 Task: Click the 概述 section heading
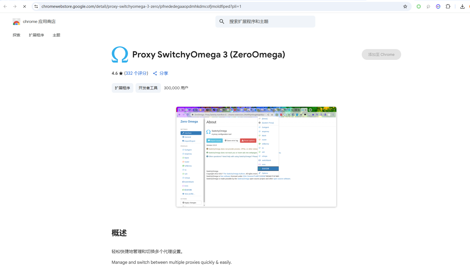(119, 233)
